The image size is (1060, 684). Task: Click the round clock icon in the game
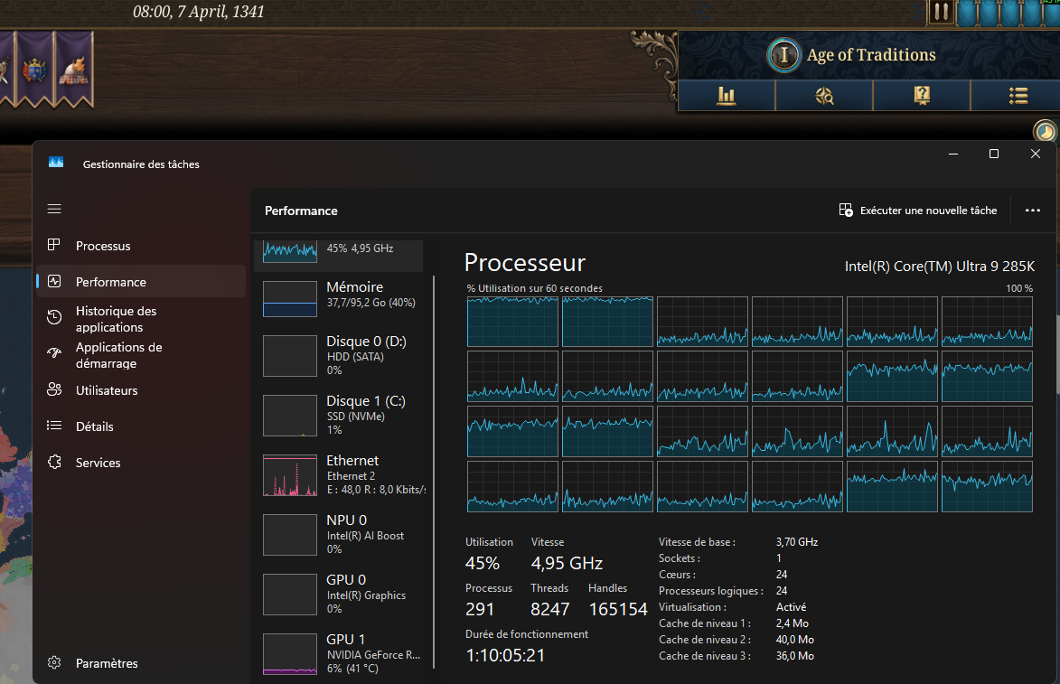(x=1046, y=131)
